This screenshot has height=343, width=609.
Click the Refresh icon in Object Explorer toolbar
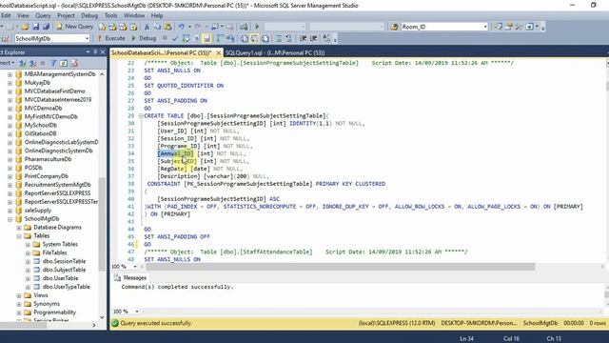point(64,63)
